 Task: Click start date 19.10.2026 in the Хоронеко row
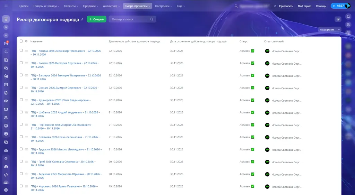115,186
